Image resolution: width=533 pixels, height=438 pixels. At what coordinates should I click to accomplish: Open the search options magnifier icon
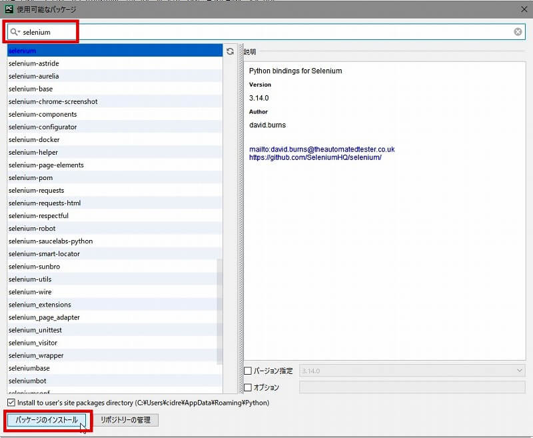15,32
